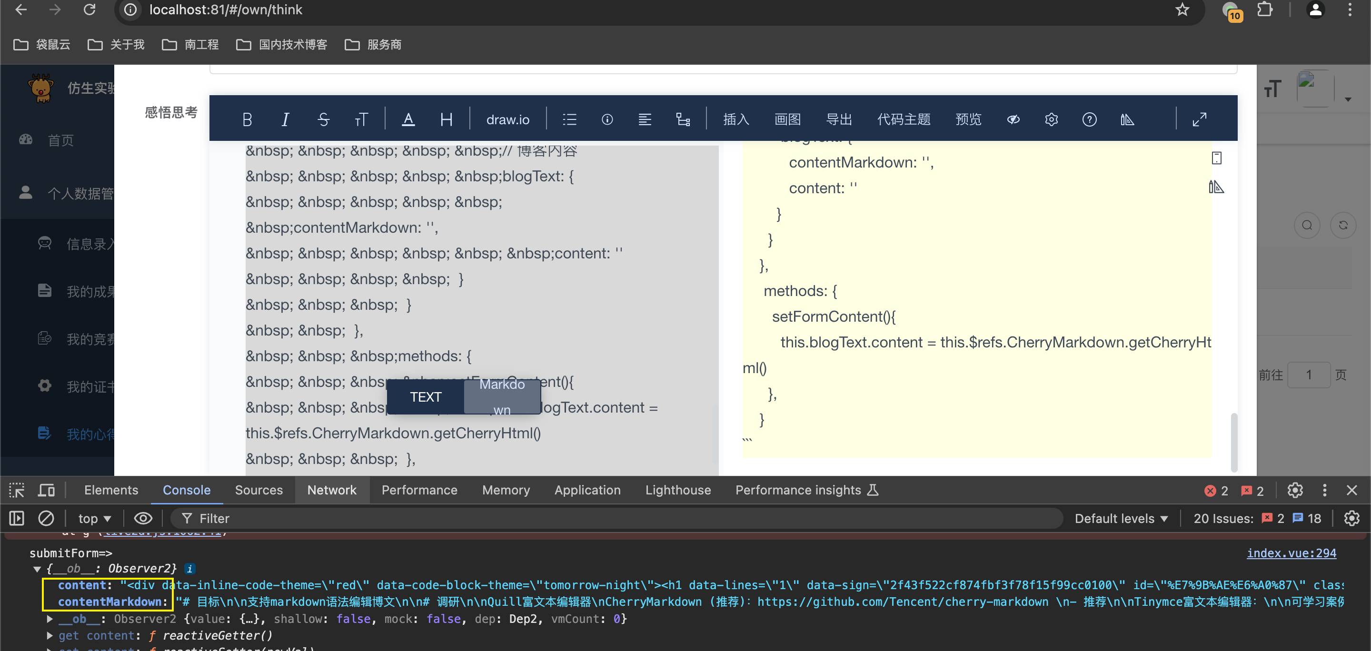Click font size icon in page header

(x=1272, y=89)
